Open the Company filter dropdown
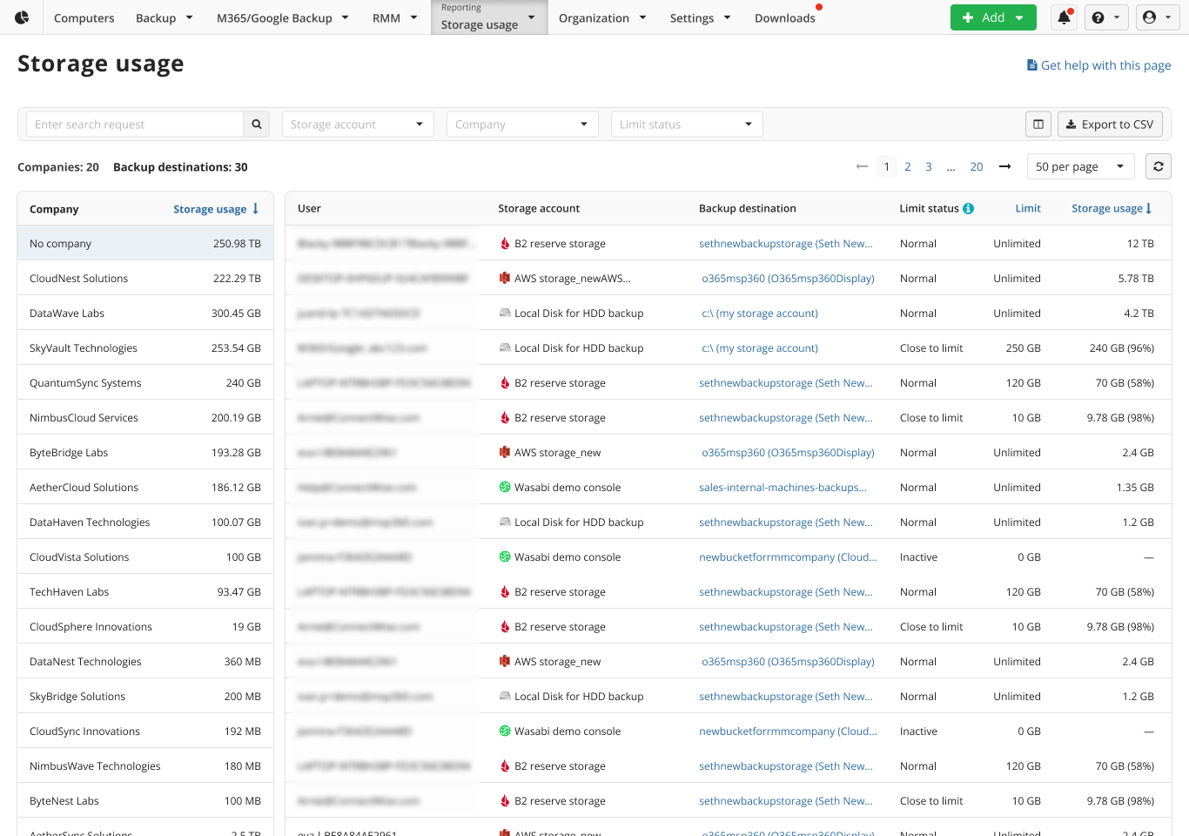 point(521,124)
